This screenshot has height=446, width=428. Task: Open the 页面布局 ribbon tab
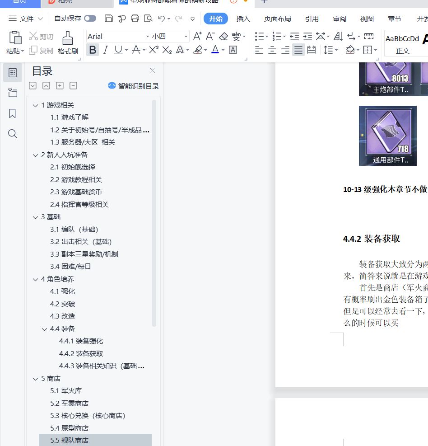coord(277,19)
